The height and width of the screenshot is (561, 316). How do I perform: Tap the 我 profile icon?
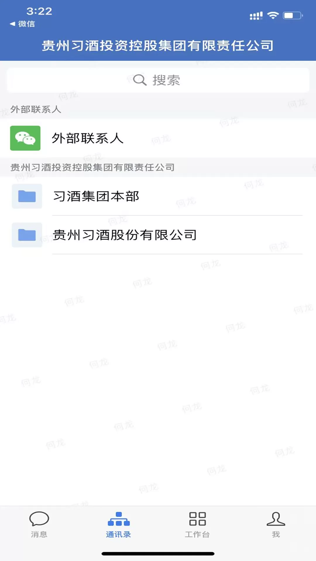276,519
